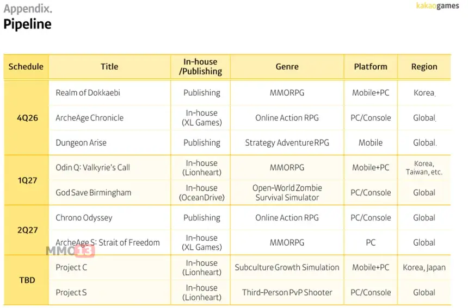Click 'Subculture Growth Simulation' genre cell
This screenshot has width=468, height=308.
[287, 267]
